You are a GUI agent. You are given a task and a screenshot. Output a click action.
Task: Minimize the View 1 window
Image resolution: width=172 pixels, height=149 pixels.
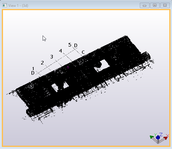pos(145,5)
